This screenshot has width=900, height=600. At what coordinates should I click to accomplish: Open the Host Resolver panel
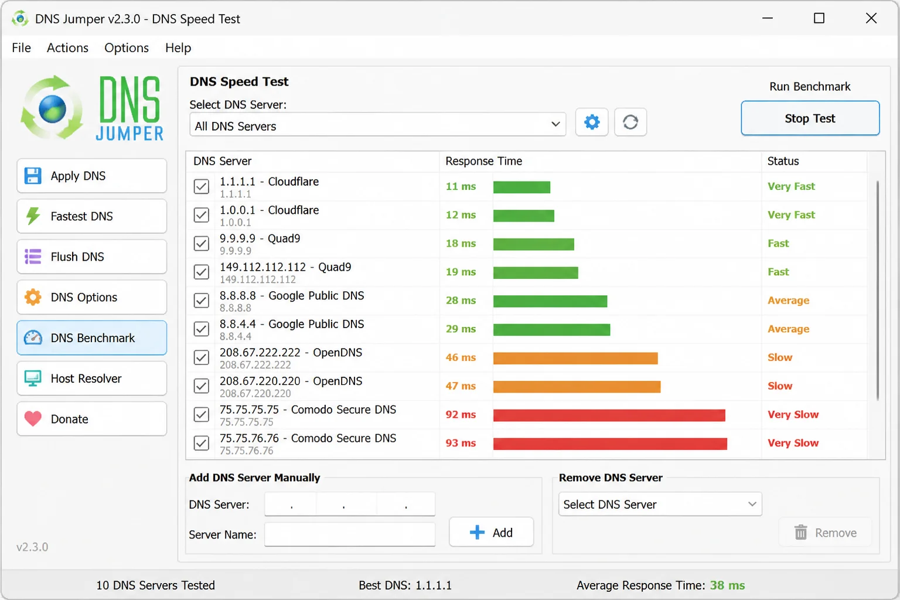92,379
